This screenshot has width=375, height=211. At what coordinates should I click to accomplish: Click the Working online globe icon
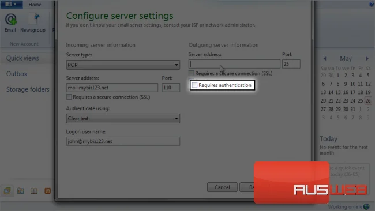pos(366,206)
